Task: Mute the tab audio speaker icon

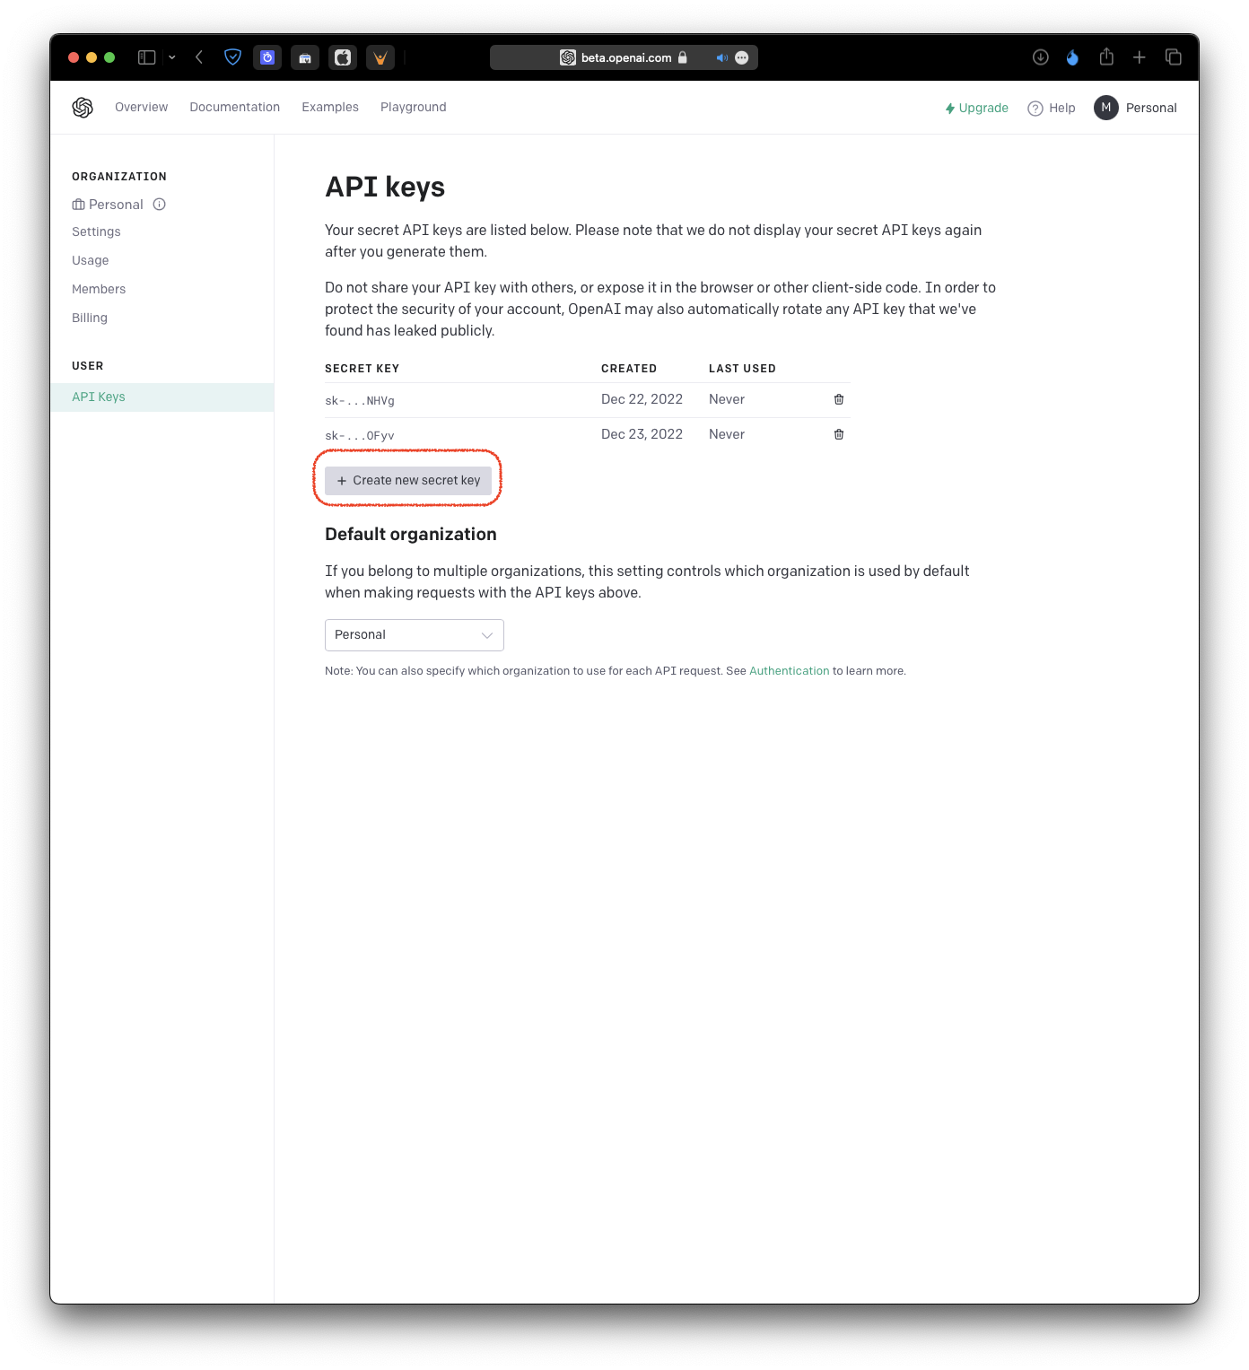Action: coord(721,57)
